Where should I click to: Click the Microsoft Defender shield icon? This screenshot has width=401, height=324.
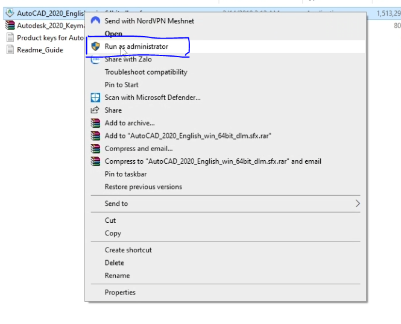tap(95, 98)
